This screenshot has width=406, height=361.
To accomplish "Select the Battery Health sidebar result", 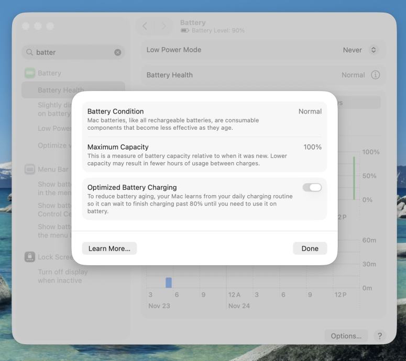I will click(73, 90).
